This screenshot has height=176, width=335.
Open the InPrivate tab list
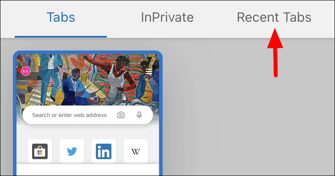[167, 17]
